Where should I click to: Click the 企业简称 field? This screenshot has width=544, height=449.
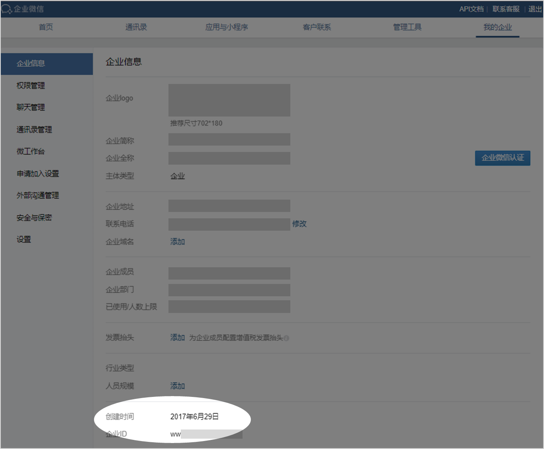point(229,140)
